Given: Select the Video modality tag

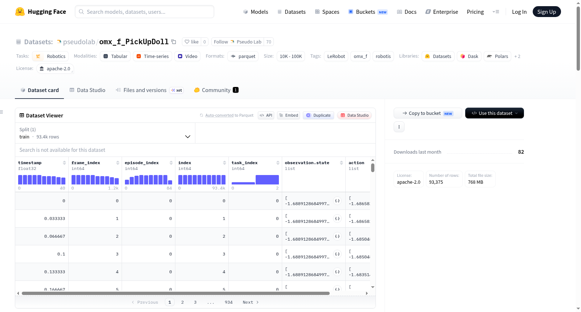Looking at the screenshot, I should pyautogui.click(x=187, y=56).
